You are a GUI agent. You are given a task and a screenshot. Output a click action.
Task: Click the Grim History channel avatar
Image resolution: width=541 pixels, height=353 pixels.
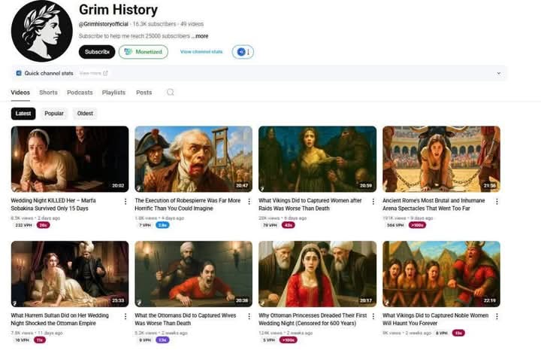(x=42, y=31)
